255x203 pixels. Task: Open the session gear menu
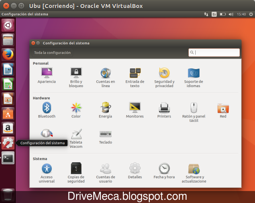point(251,14)
